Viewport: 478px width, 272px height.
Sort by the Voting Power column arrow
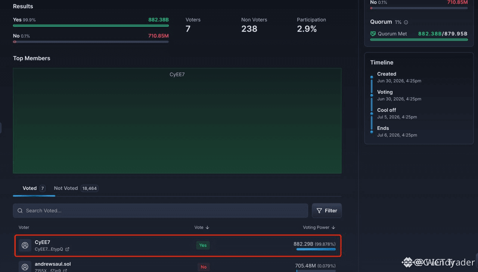(x=333, y=228)
